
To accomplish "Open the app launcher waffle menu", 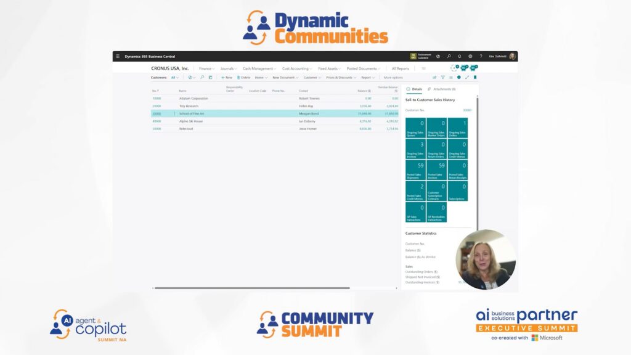I will (x=118, y=56).
